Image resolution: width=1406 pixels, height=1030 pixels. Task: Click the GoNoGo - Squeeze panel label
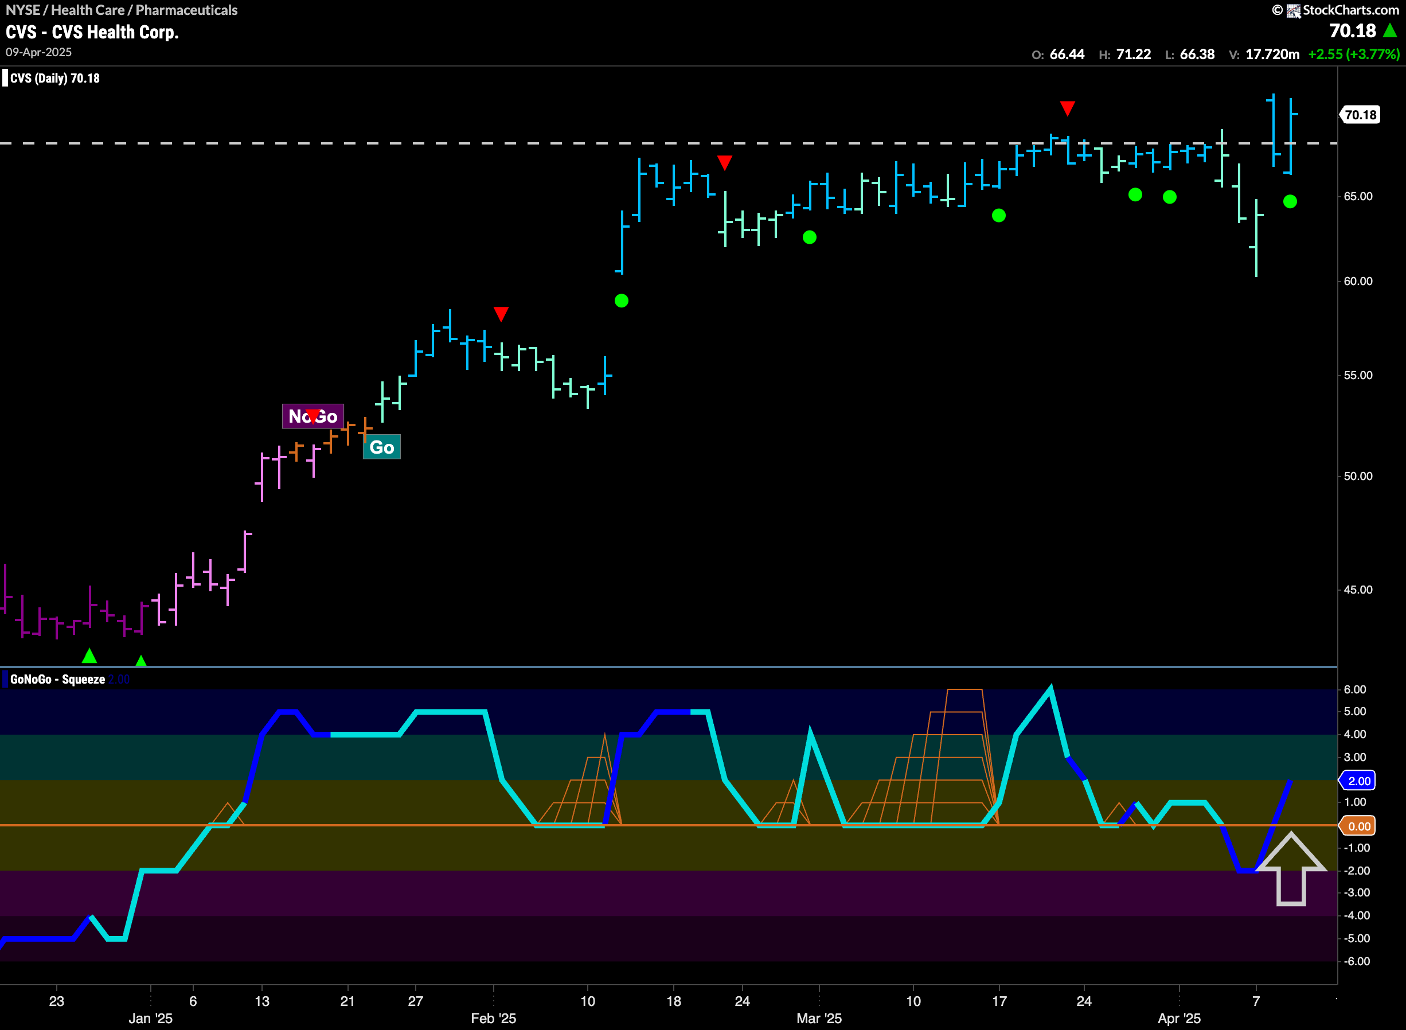point(57,680)
